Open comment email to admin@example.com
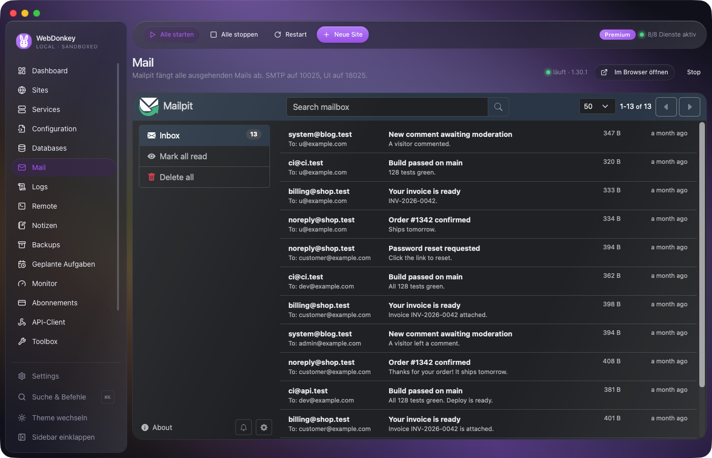Viewport: 712px width, 458px height. [x=489, y=338]
